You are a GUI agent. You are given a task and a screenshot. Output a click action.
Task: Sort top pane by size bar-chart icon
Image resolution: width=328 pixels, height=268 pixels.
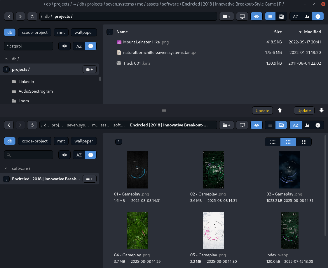307,17
